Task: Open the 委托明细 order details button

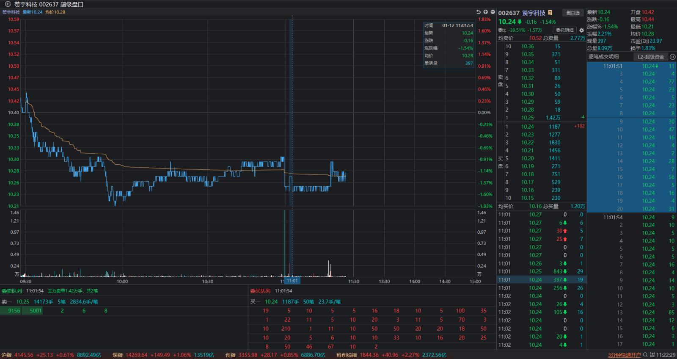Action: point(564,30)
